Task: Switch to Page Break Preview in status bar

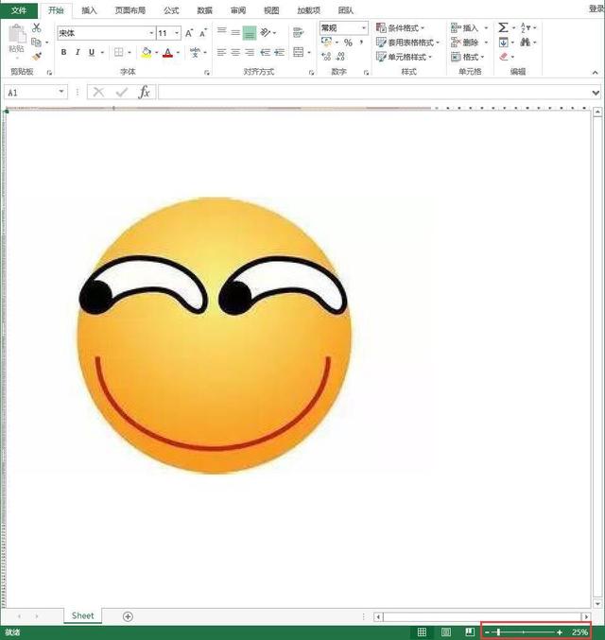Action: 470,632
